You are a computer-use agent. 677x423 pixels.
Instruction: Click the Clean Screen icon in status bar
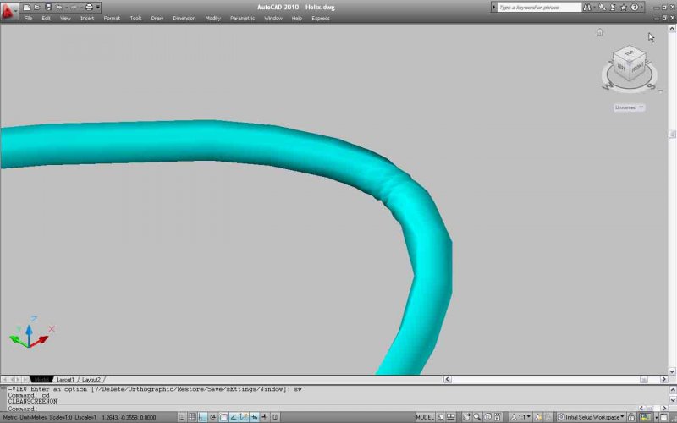[x=664, y=417]
